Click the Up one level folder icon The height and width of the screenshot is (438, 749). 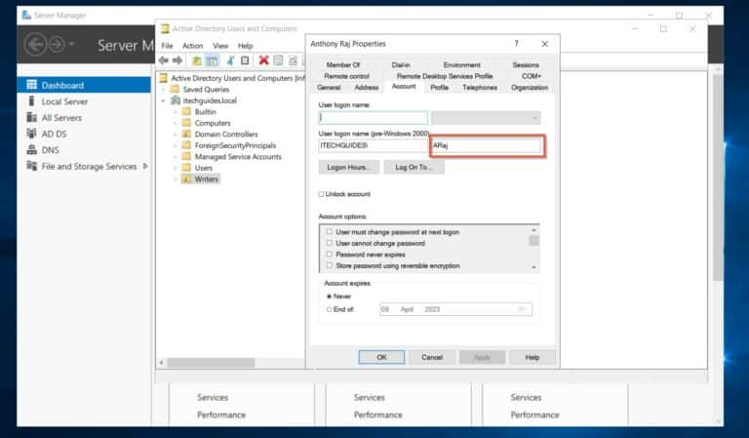coord(197,60)
